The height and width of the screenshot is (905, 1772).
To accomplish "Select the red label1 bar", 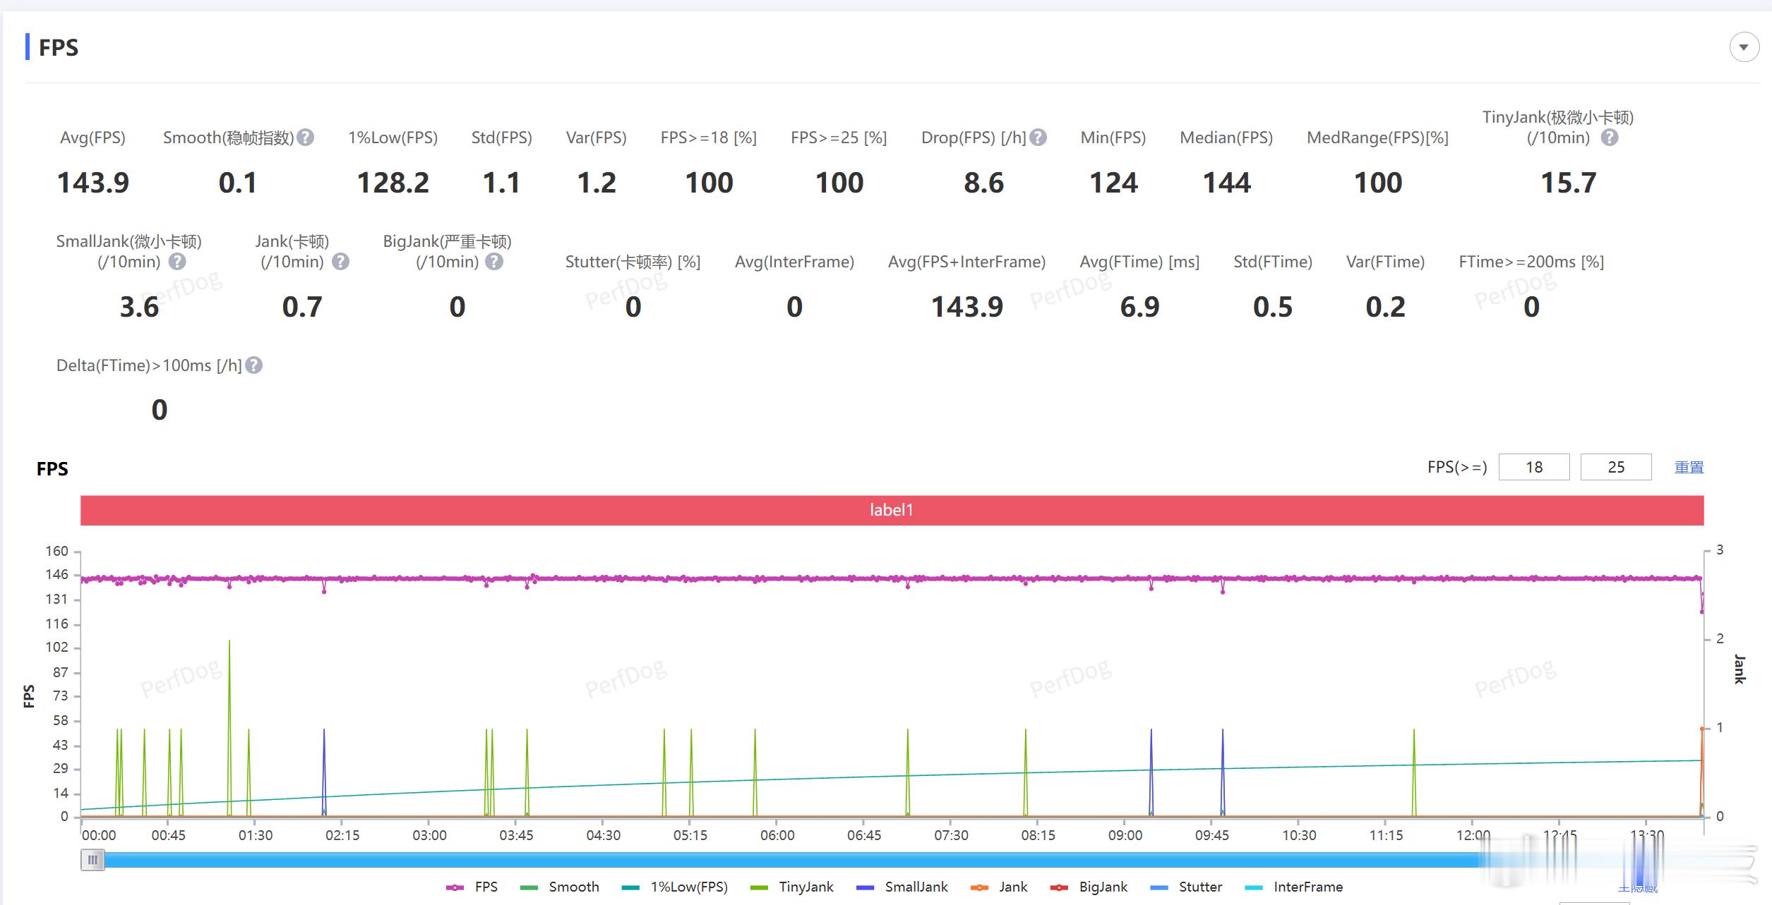I will 892,510.
